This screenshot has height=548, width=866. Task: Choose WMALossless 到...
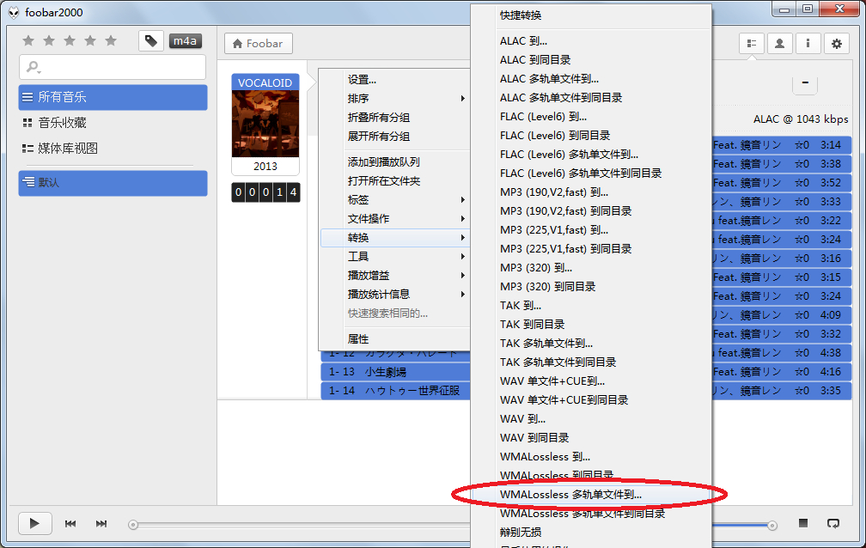591,456
